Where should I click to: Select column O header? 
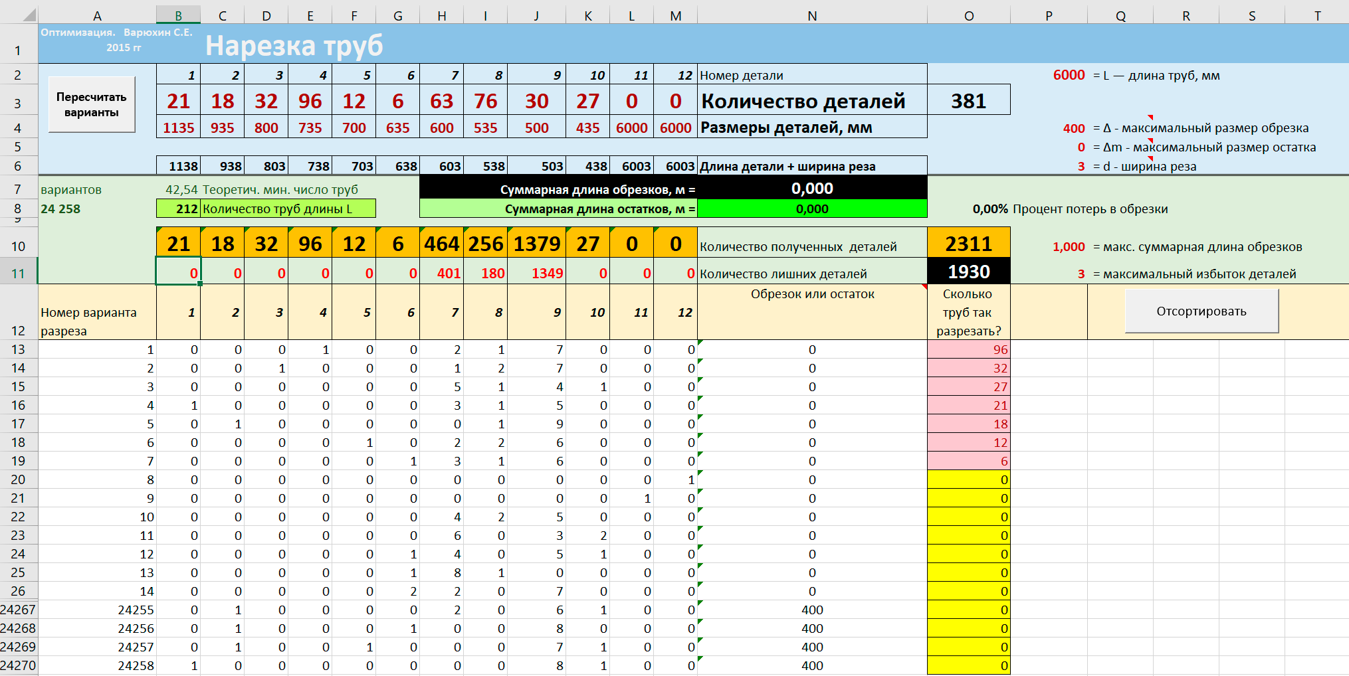click(969, 15)
